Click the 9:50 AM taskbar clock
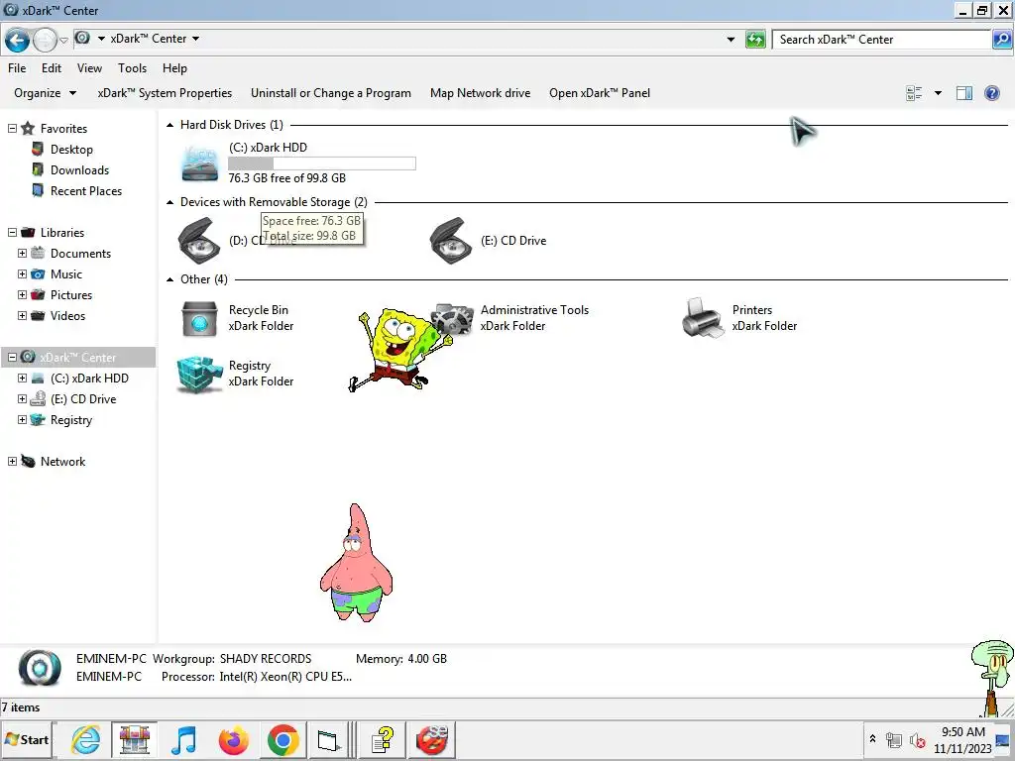Image resolution: width=1015 pixels, height=761 pixels. (x=962, y=732)
